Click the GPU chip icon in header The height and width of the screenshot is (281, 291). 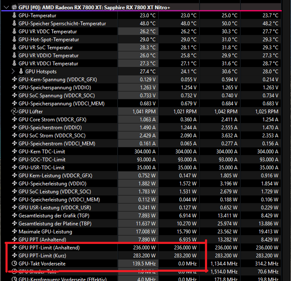[14, 8]
